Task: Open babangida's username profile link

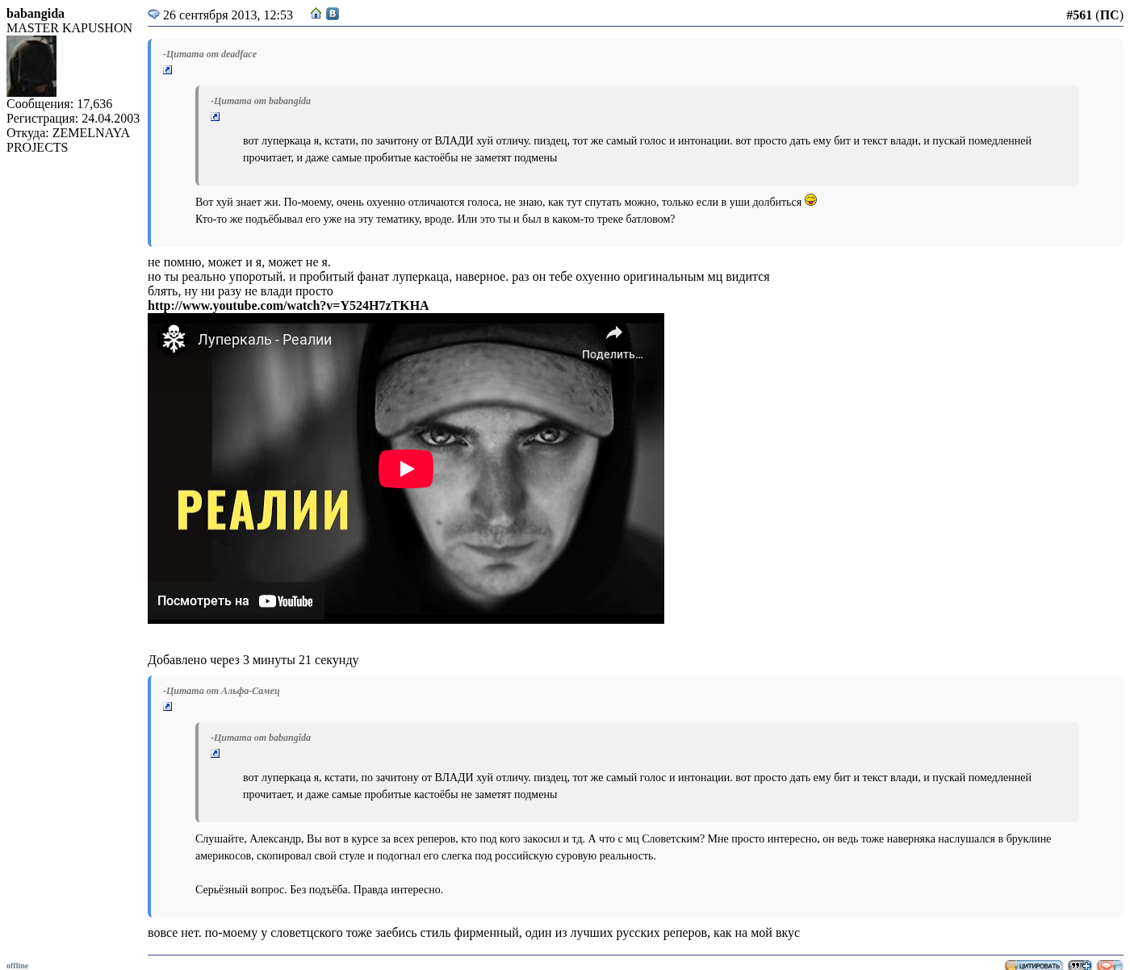Action: (x=36, y=14)
